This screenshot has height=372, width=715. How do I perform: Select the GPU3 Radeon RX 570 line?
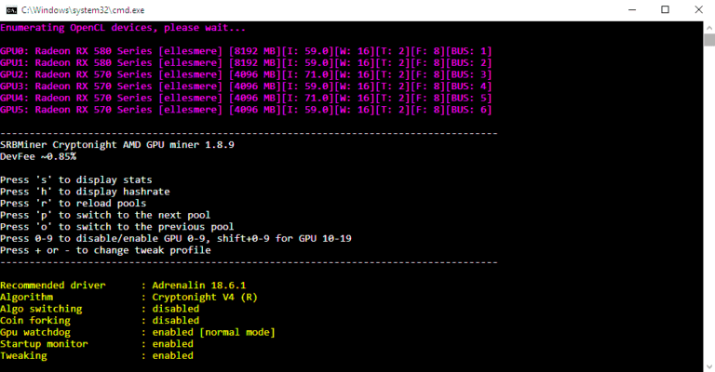(x=246, y=86)
